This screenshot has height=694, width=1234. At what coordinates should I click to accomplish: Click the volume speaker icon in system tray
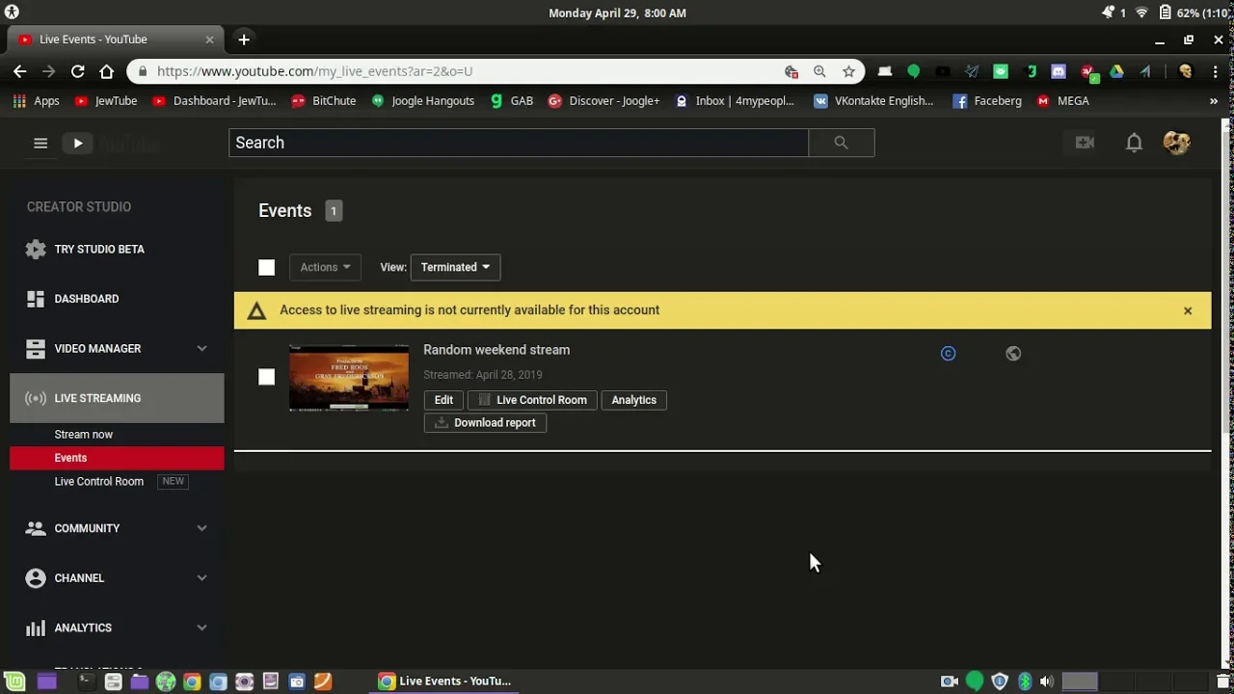(x=1046, y=681)
